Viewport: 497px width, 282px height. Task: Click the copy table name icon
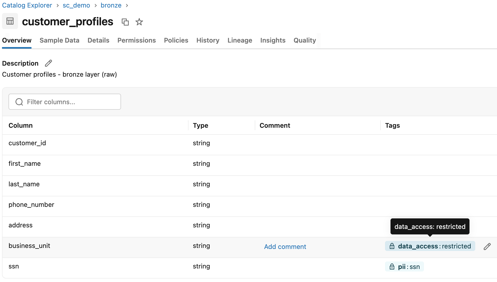[x=125, y=22]
